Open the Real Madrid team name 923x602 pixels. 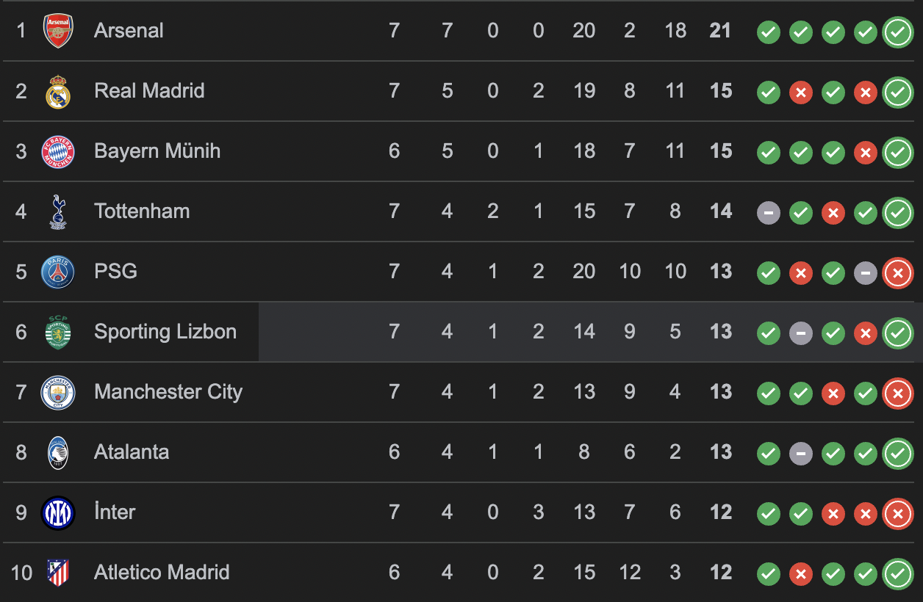[149, 91]
